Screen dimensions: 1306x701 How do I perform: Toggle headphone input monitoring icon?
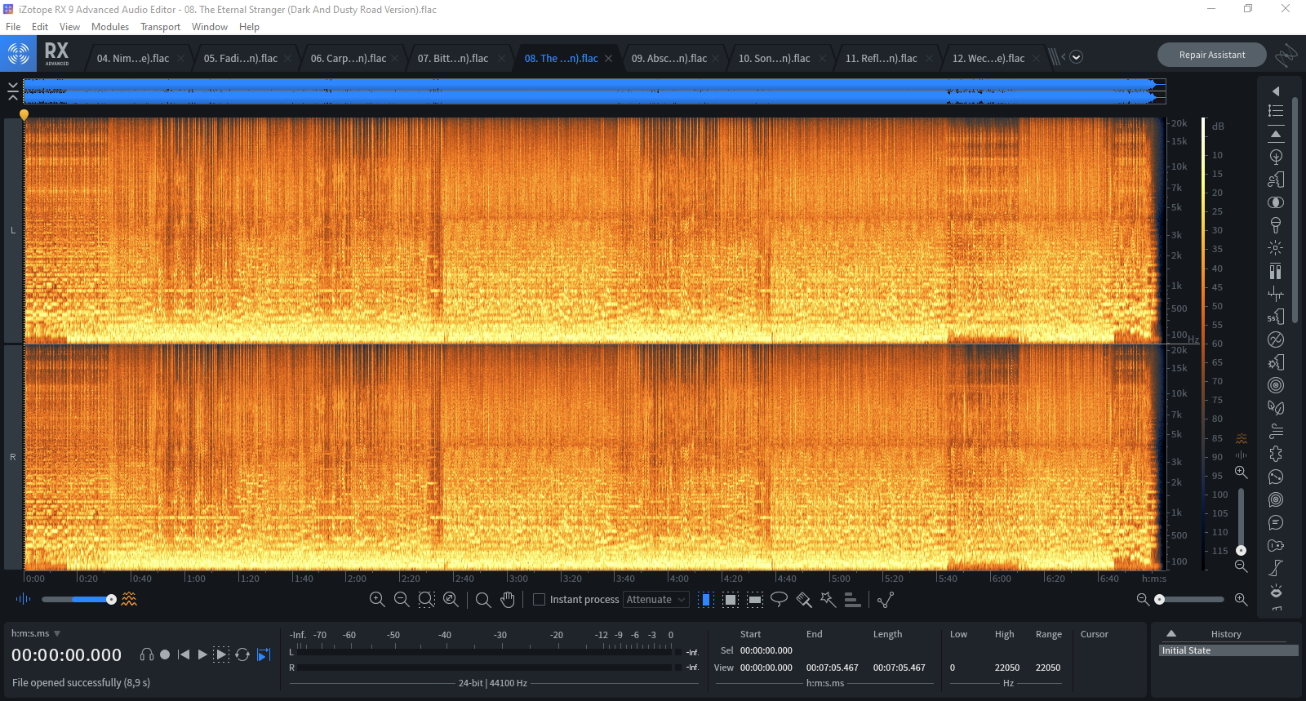tap(147, 654)
